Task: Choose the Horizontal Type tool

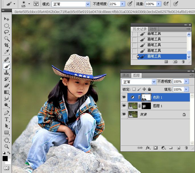Action: tap(7, 119)
